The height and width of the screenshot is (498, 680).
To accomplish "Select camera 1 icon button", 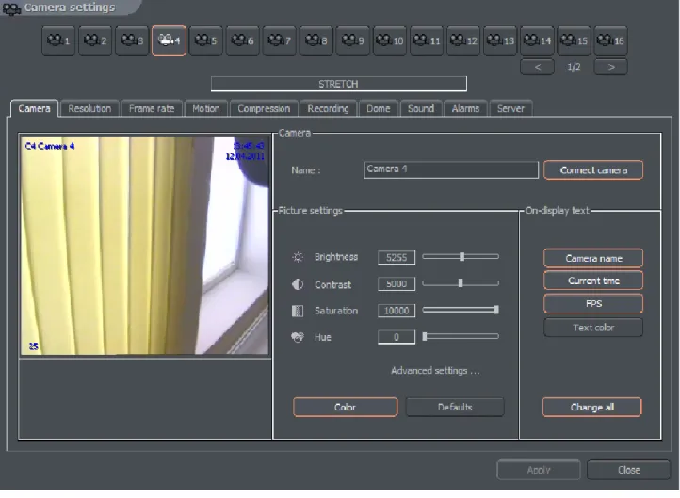I will coord(58,40).
